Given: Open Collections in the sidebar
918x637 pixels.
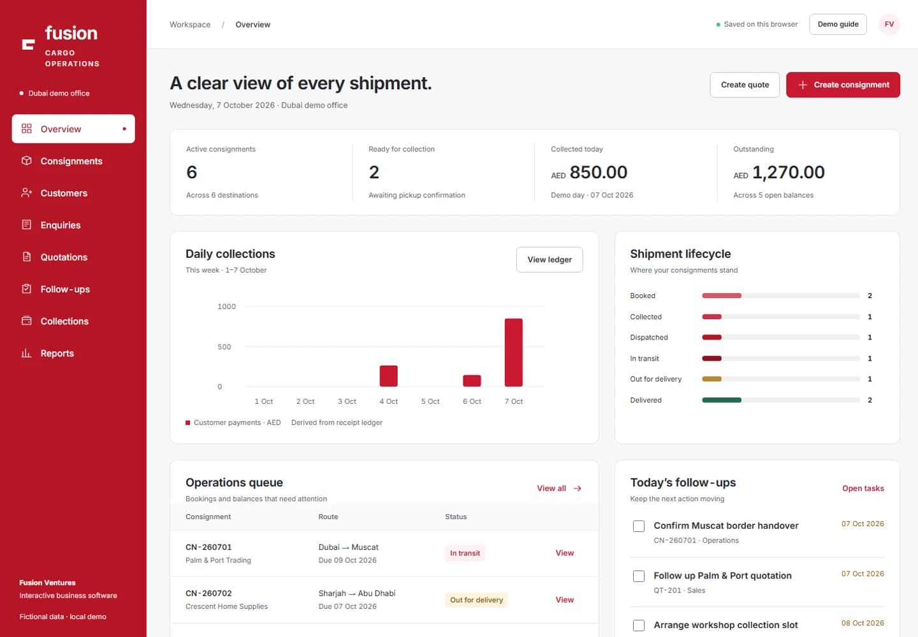Looking at the screenshot, I should tap(73, 321).
